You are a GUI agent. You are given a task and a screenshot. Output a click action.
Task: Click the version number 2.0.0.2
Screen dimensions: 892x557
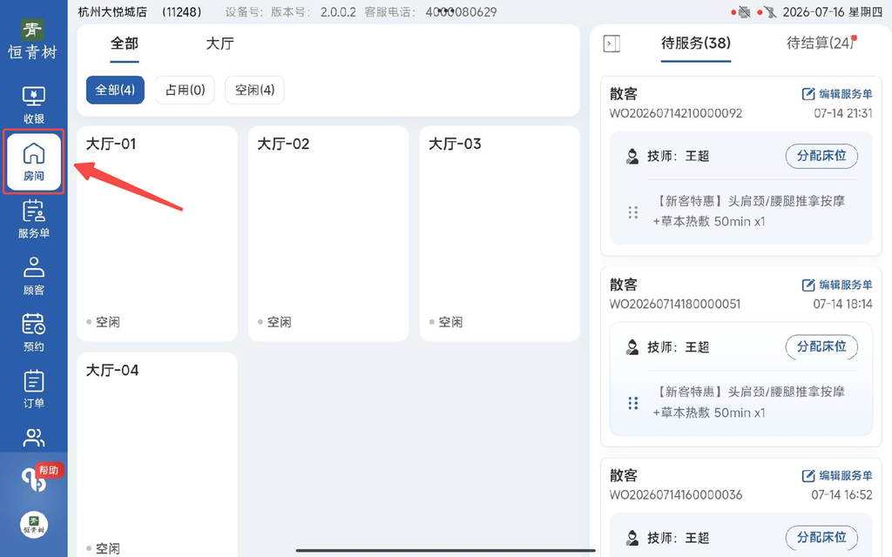(x=338, y=12)
